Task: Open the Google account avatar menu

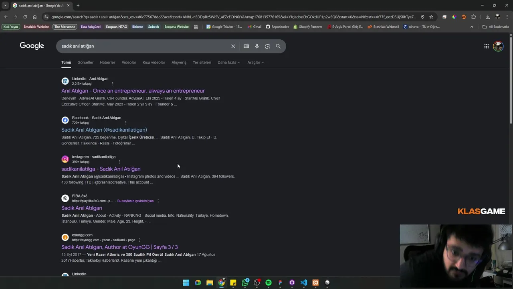Action: click(498, 46)
